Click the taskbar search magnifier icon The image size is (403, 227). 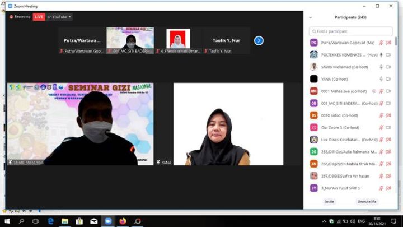tap(21, 221)
